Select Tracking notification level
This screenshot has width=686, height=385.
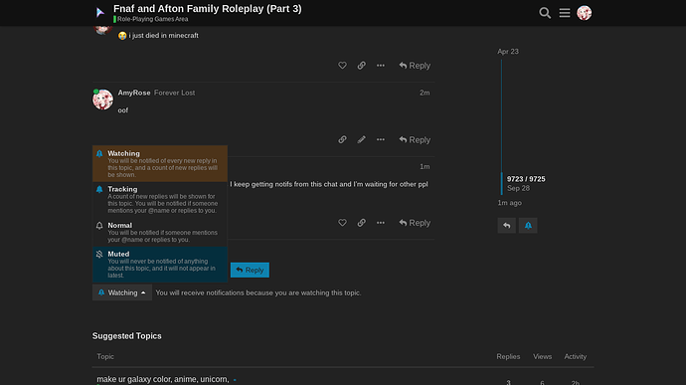tap(160, 199)
